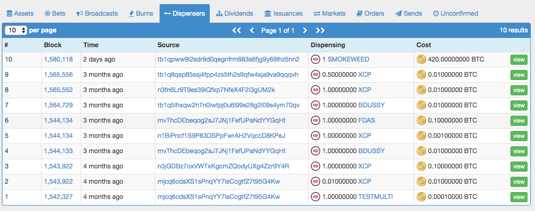Click Bitcoin icon beside 0.00010000 BTC

(421, 197)
